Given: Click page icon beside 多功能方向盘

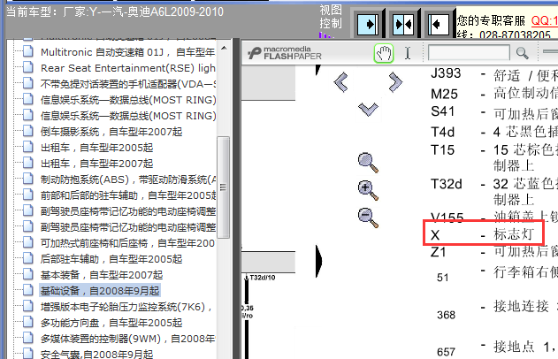Looking at the screenshot, I should click(x=28, y=322).
